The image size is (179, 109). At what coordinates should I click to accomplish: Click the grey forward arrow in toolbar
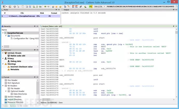pyautogui.click(x=49, y=6)
